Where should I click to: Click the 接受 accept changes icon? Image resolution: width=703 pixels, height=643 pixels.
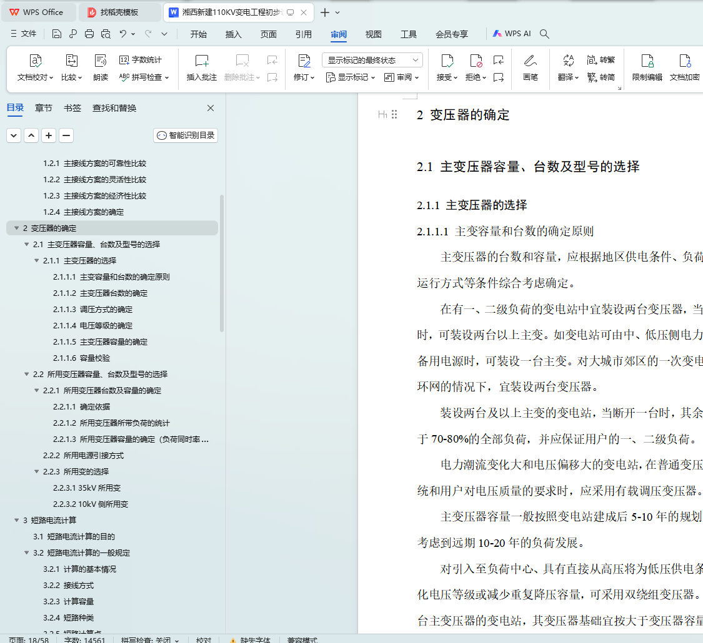447,61
